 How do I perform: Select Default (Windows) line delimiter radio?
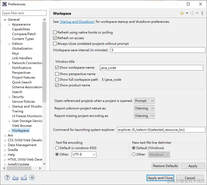(134, 148)
